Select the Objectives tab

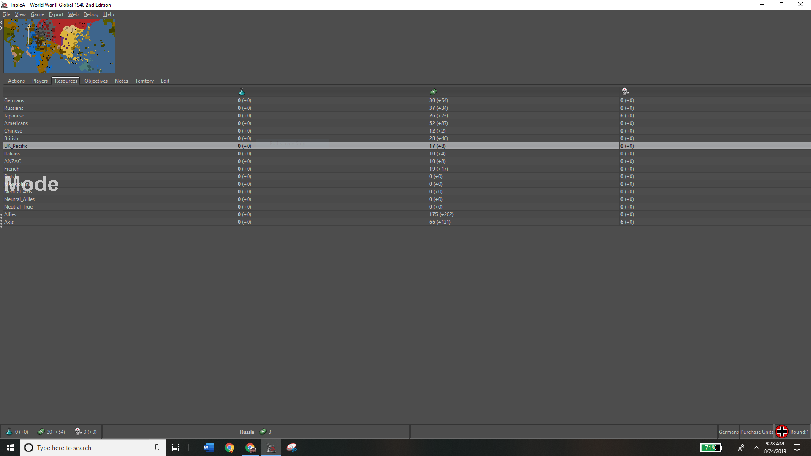click(x=95, y=81)
